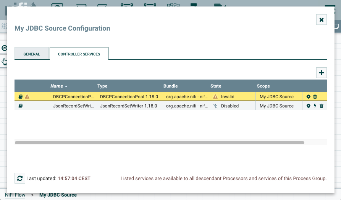Enable JsonRecordSetWriter with the lightning icon
The height and width of the screenshot is (200, 341).
pos(315,106)
